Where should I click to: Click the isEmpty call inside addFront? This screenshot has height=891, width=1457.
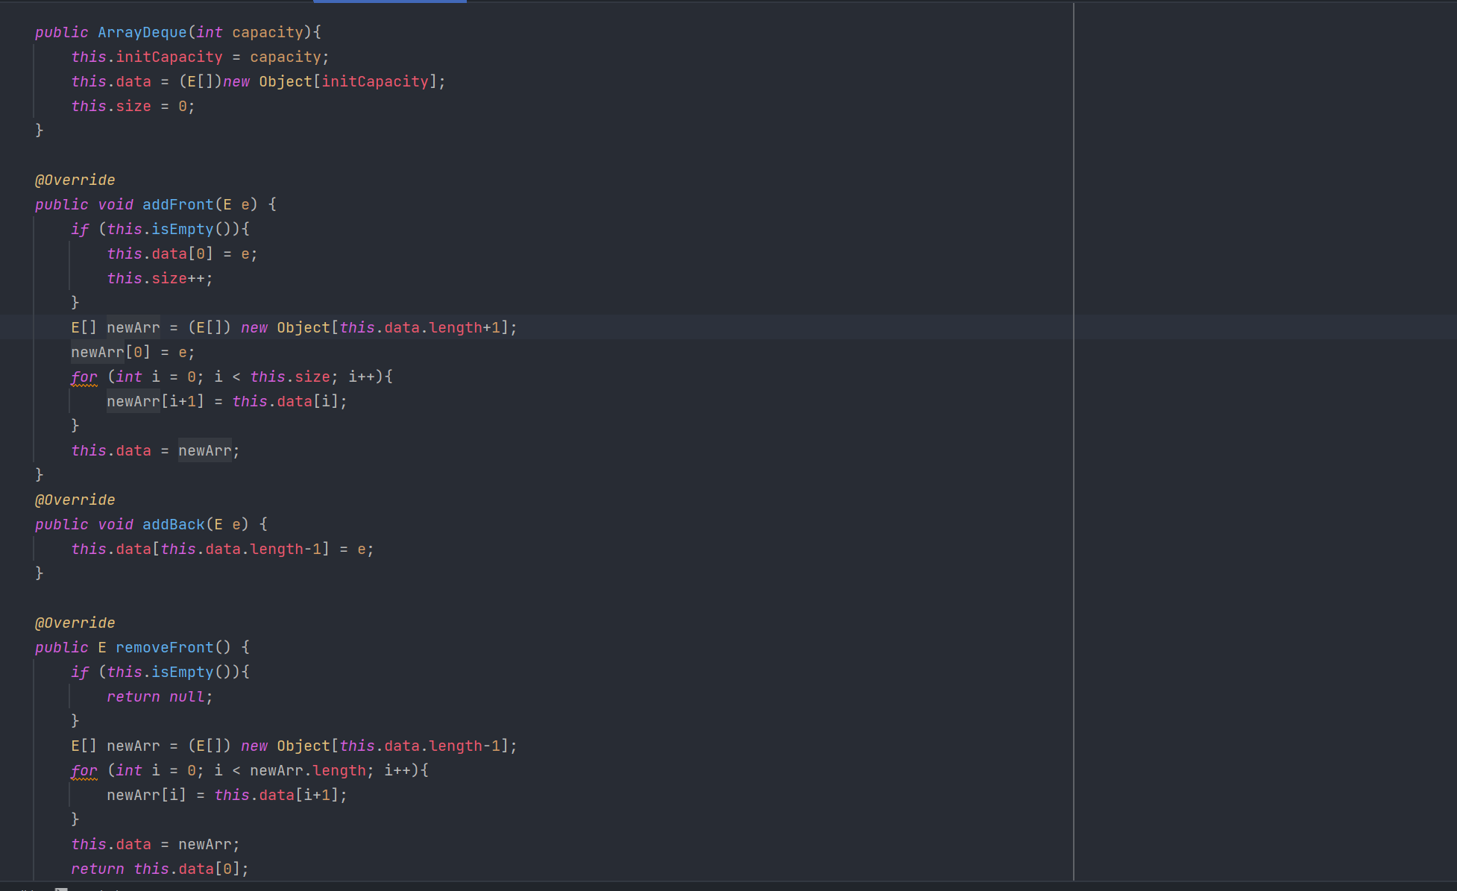pos(182,229)
